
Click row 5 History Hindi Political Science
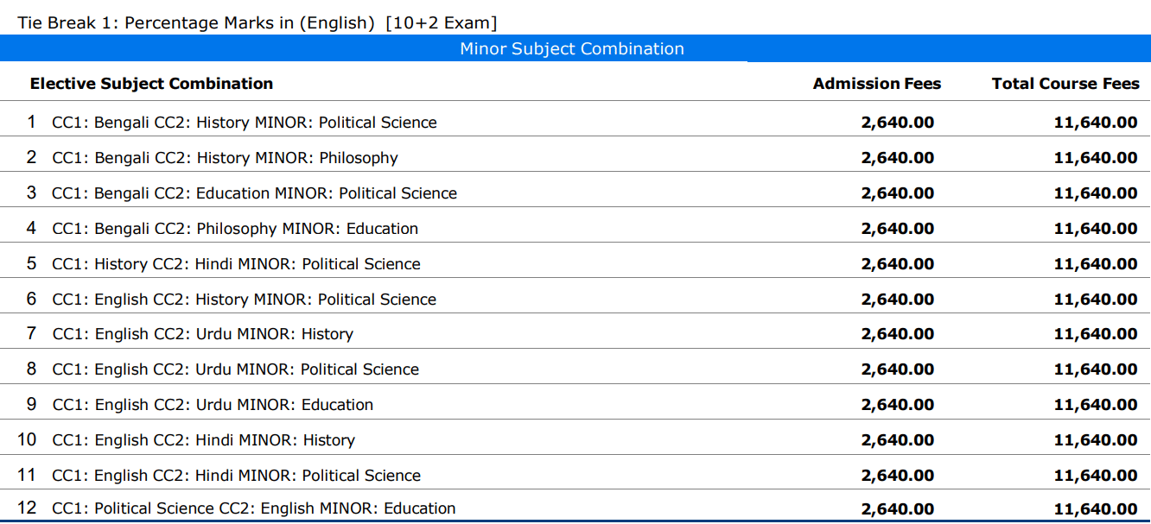point(236,264)
